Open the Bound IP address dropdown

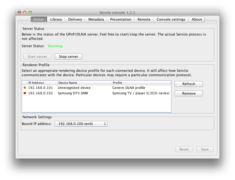click(81, 124)
